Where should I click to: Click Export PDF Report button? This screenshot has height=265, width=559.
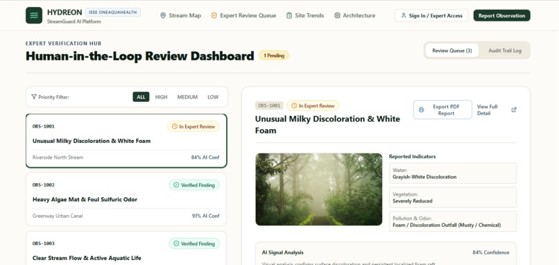click(x=442, y=110)
